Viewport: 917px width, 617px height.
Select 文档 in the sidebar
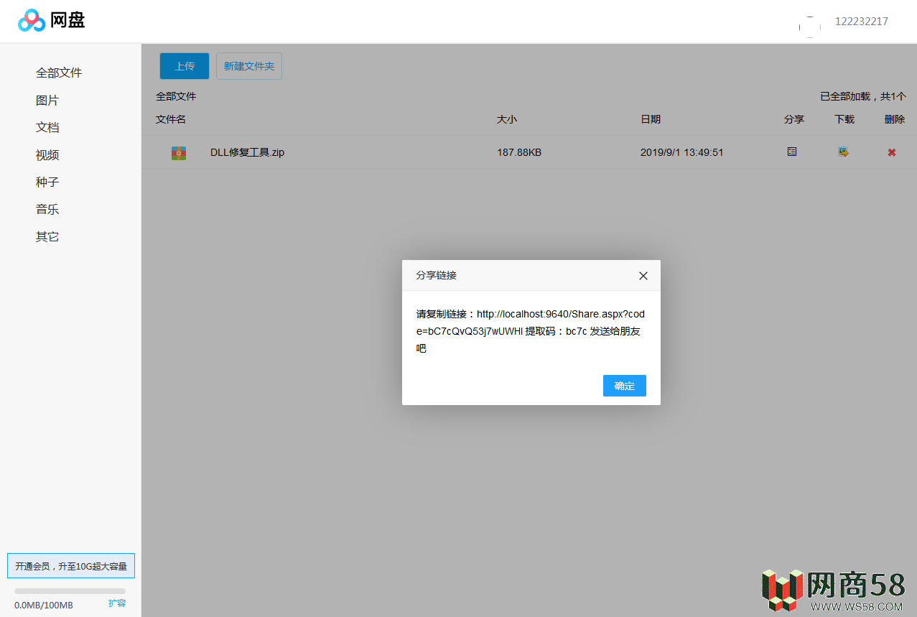47,127
